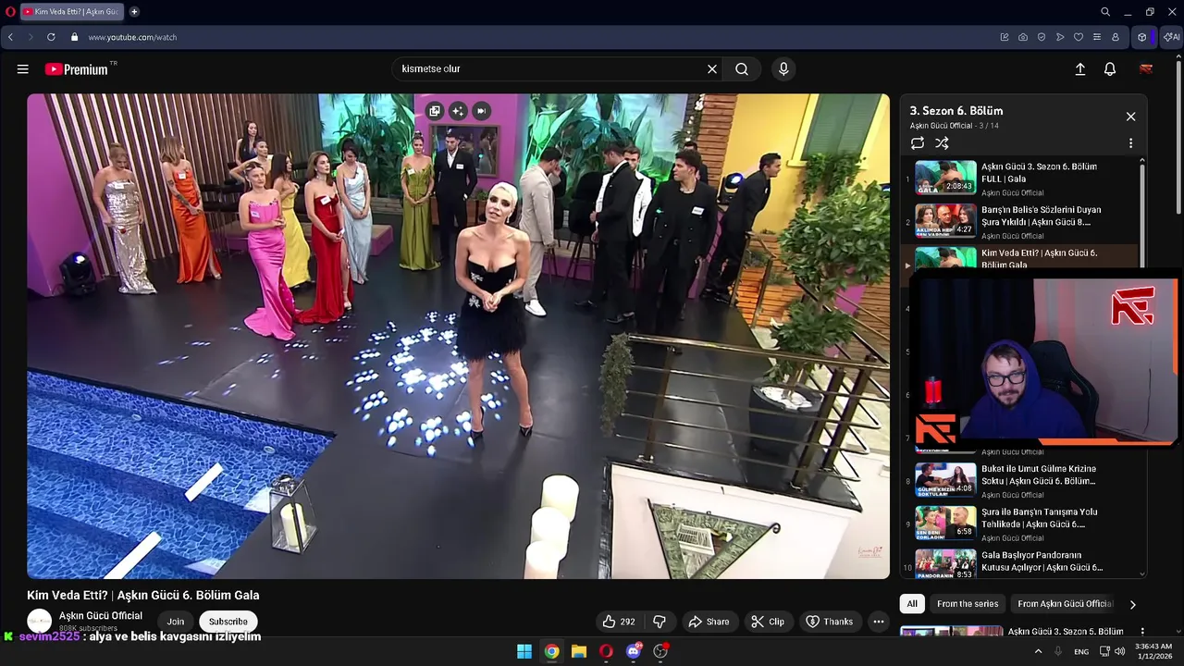
Task: Open more actions menu below the video
Action: (879, 622)
